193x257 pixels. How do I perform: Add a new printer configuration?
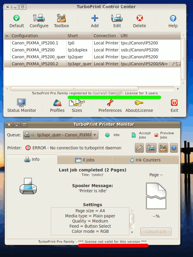[95, 21]
